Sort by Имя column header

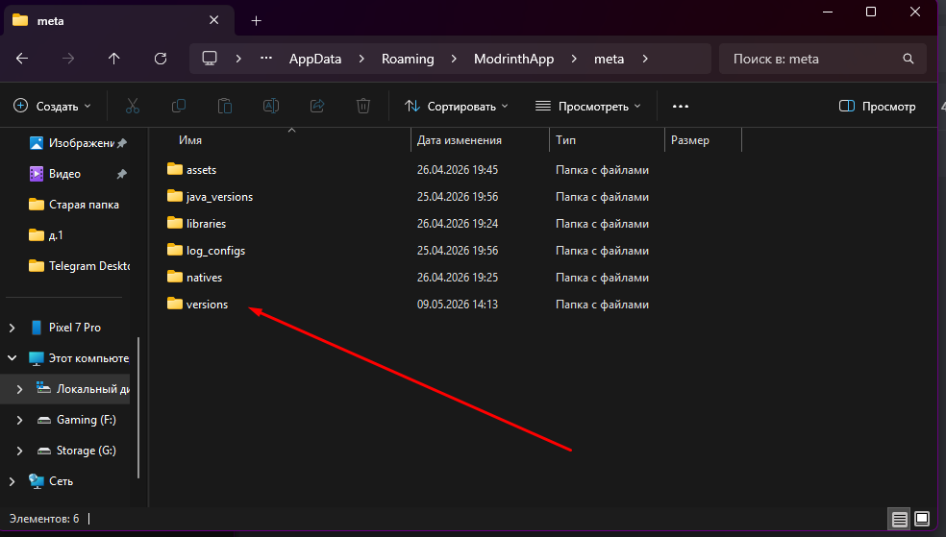pyautogui.click(x=190, y=140)
